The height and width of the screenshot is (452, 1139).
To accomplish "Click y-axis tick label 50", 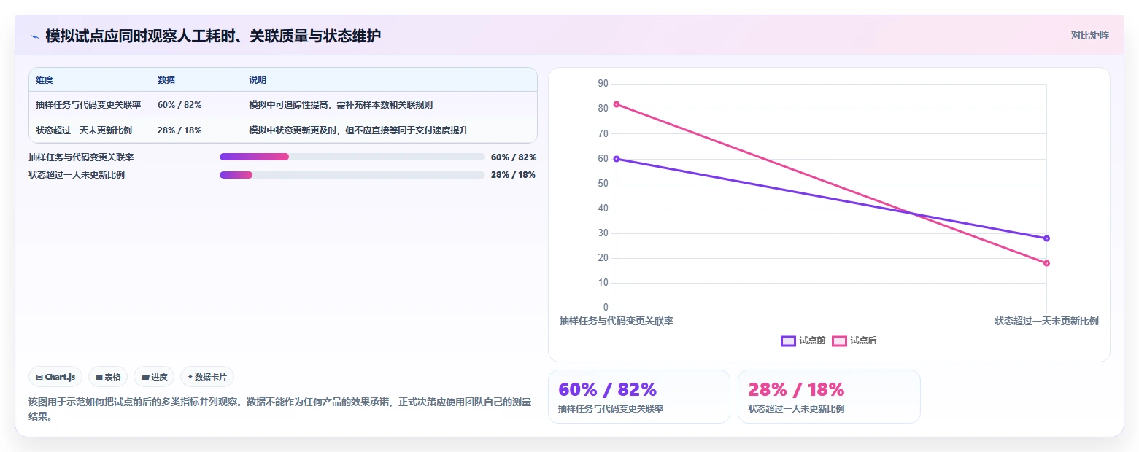I will 603,184.
